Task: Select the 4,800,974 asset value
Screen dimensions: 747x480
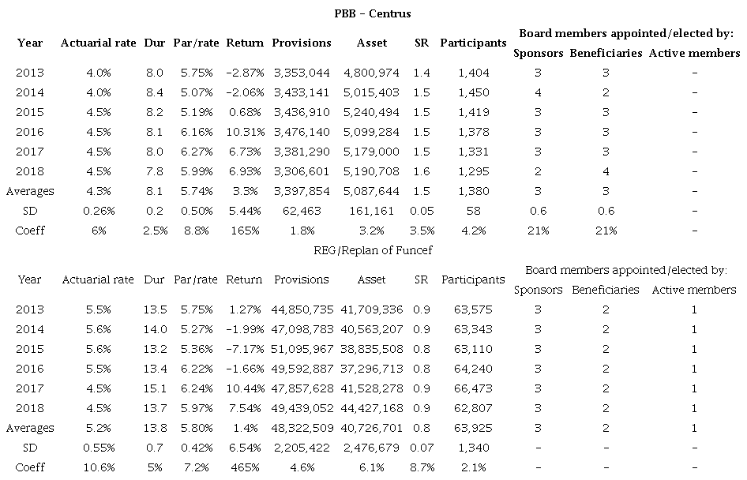Action: click(372, 73)
